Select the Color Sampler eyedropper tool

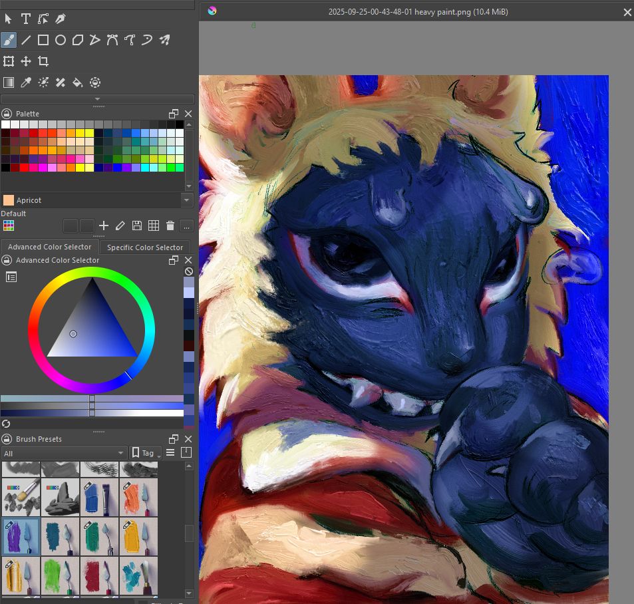coord(25,82)
